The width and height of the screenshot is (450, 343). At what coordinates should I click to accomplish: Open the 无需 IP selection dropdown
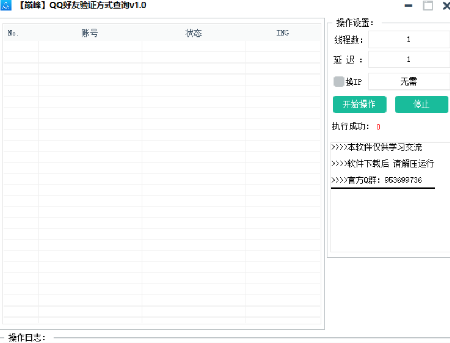pos(409,81)
